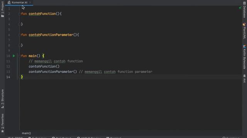Click the 'fun' keyword on line 6
Screen dimensions: 247x138
click(24, 35)
